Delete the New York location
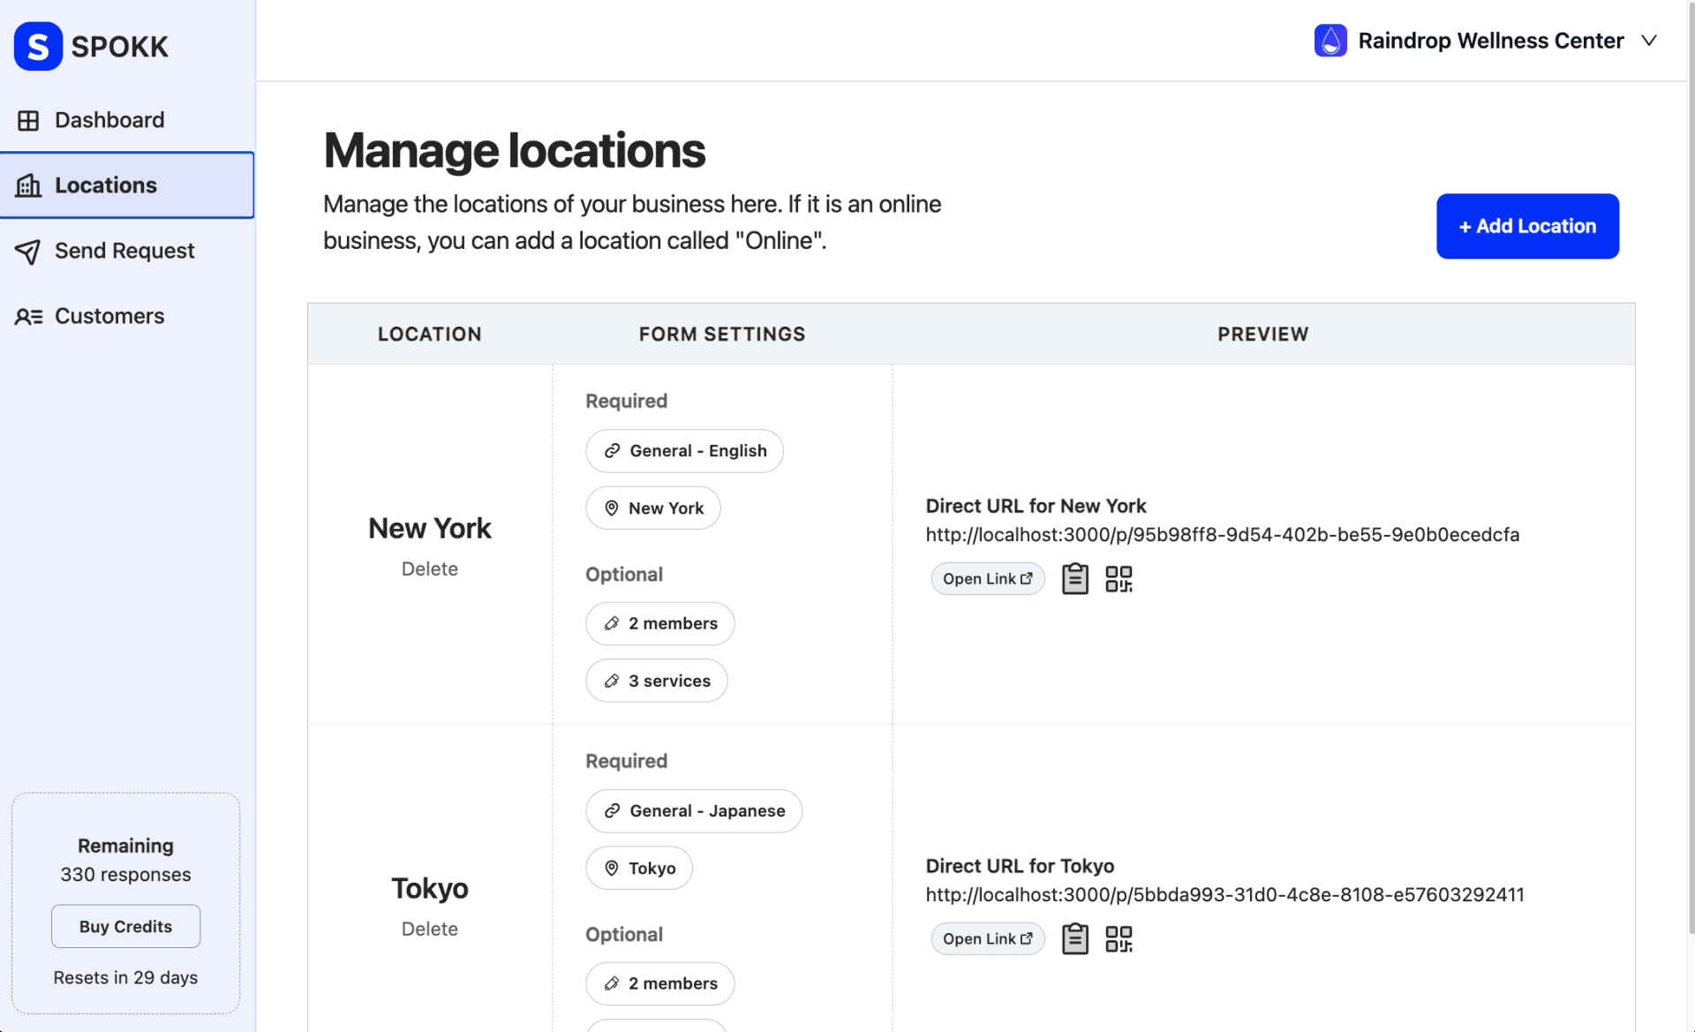The image size is (1695, 1032). pos(429,569)
